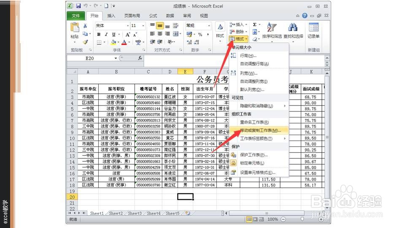The image size is (405, 228).
Task: Toggle align text left
Action: click(152, 34)
